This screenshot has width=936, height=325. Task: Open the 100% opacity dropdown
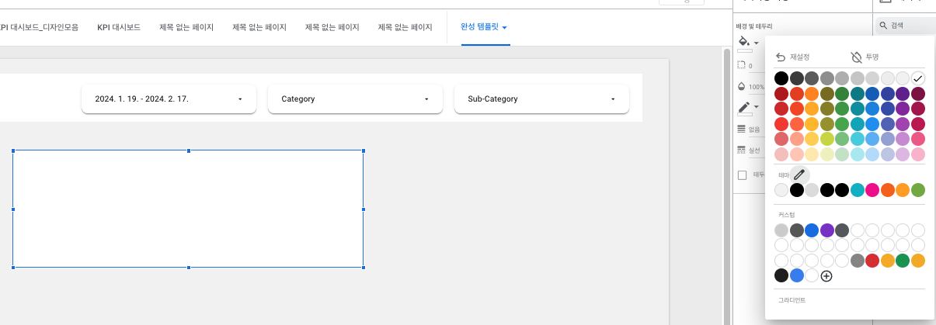[x=757, y=88]
